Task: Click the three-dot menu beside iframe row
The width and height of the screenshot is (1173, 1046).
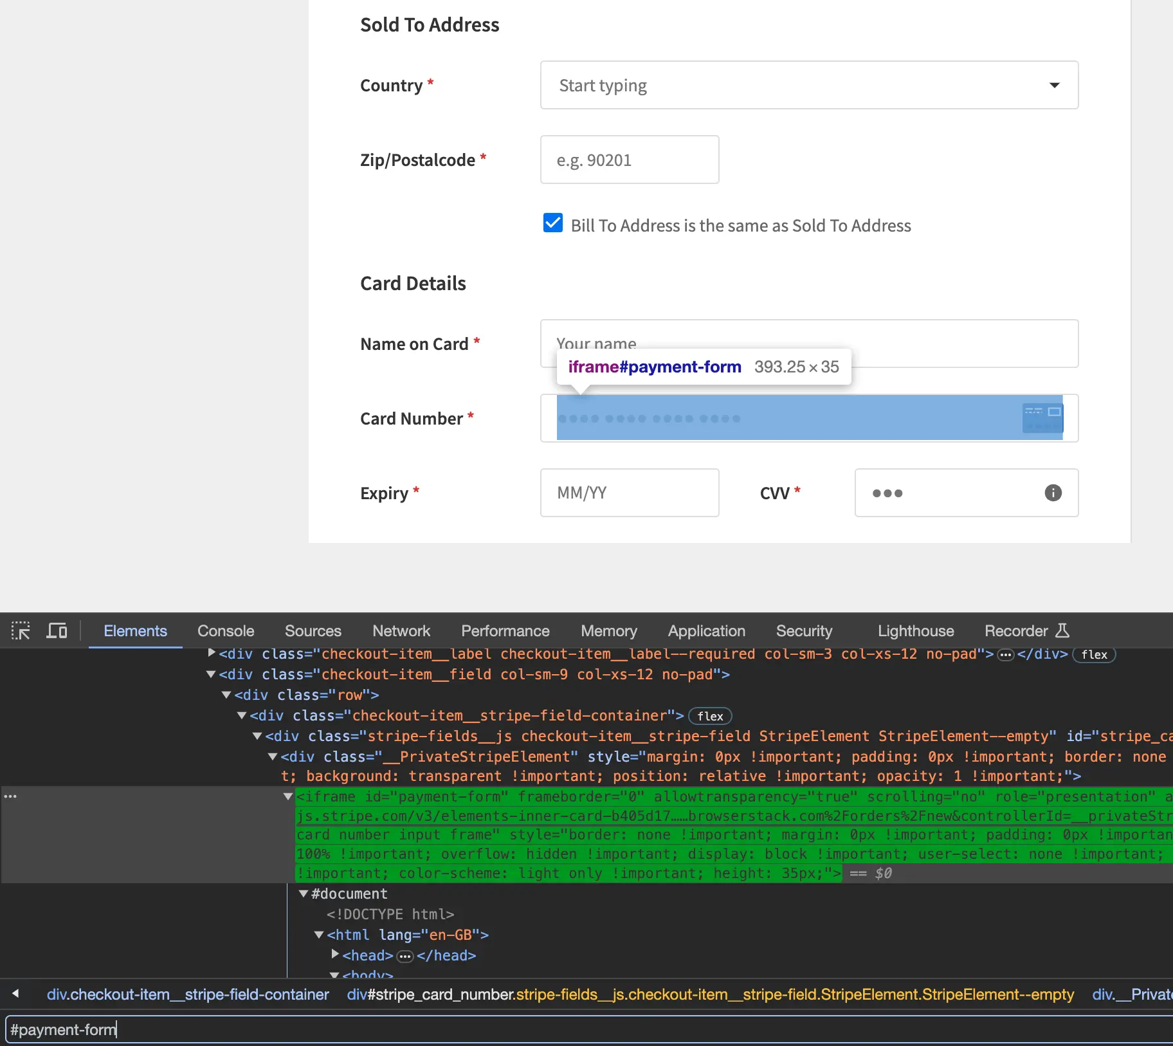Action: [10, 796]
